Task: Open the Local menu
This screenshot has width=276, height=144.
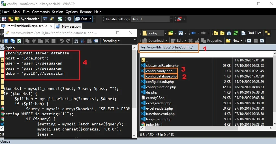Action: [6, 12]
